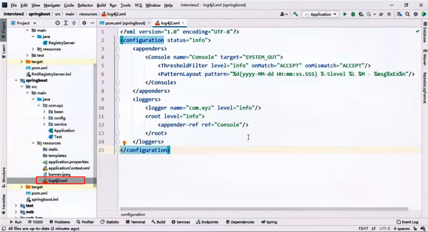
Task: Open the Dependencies tool window
Action: coord(240,222)
